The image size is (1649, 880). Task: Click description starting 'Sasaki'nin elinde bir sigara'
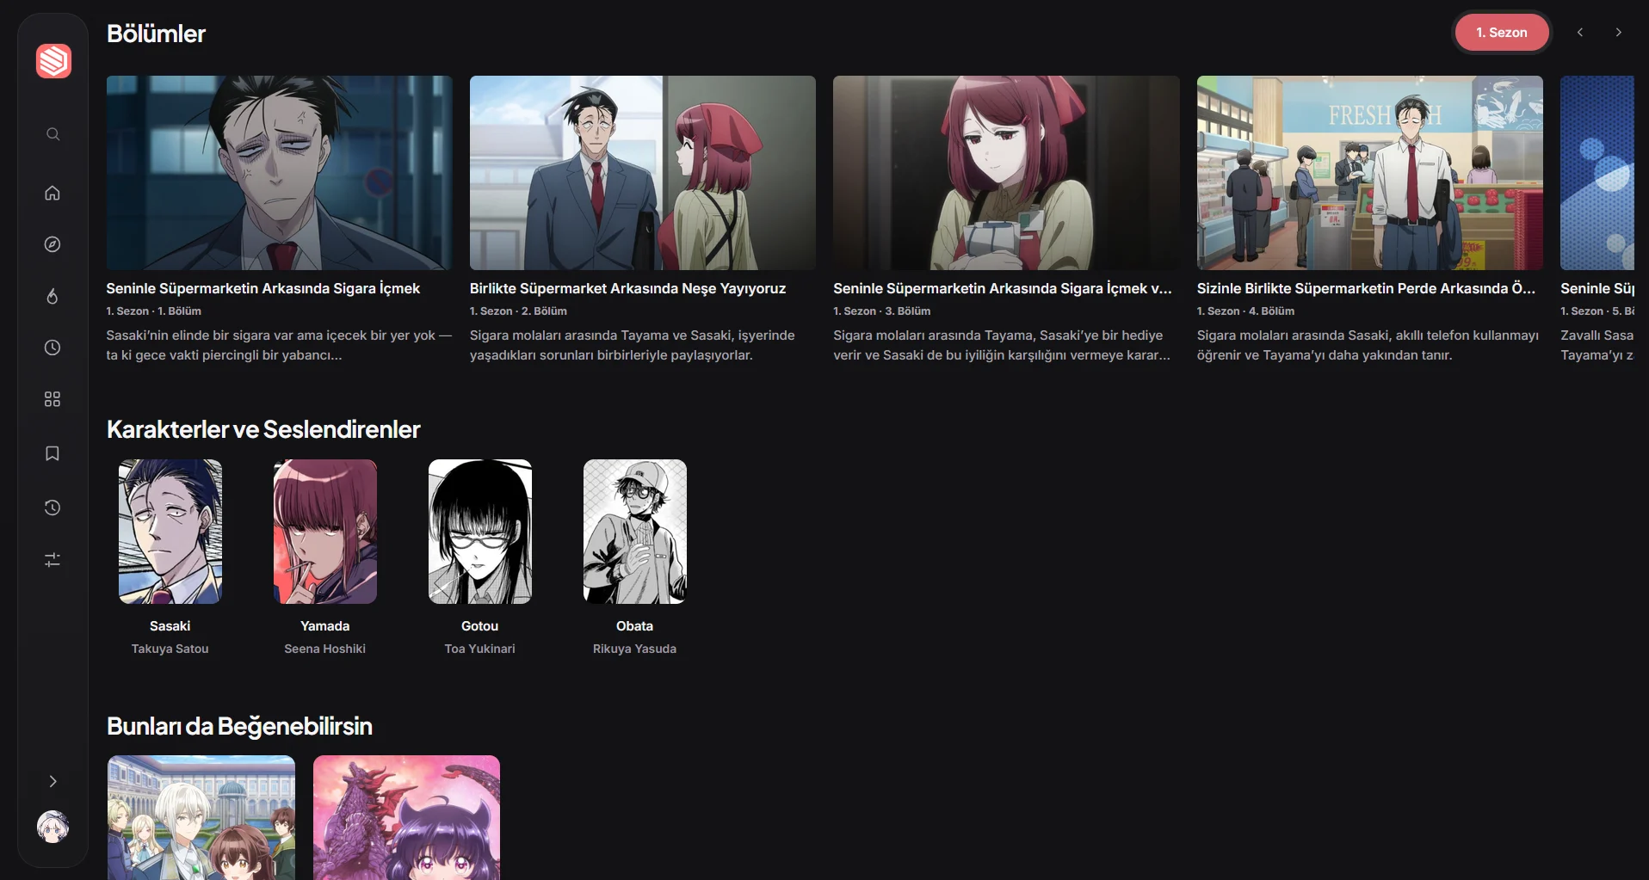[x=280, y=345]
